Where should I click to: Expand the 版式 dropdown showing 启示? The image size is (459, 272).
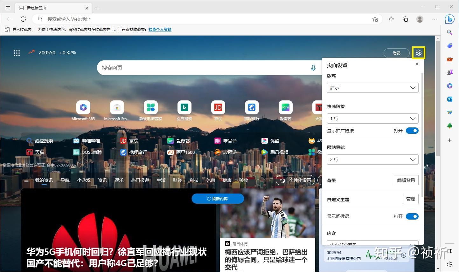(372, 88)
